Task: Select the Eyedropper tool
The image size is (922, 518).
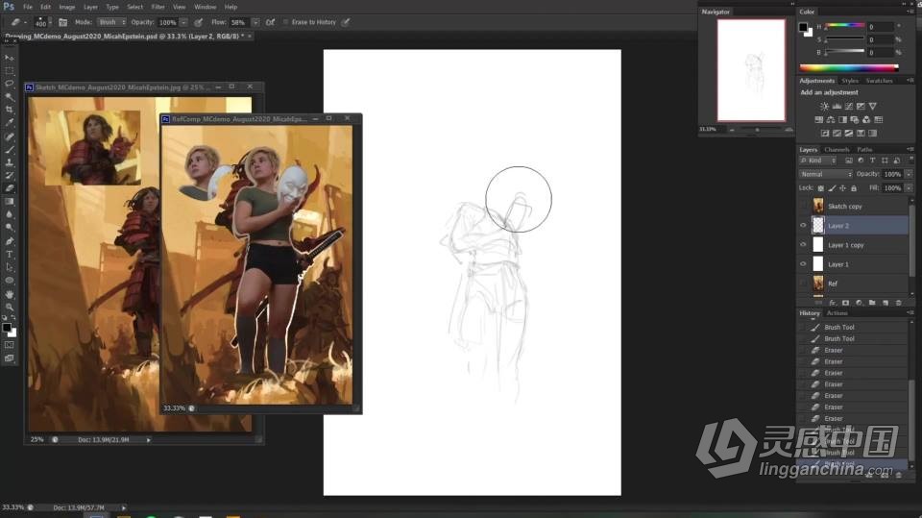Action: [10, 122]
